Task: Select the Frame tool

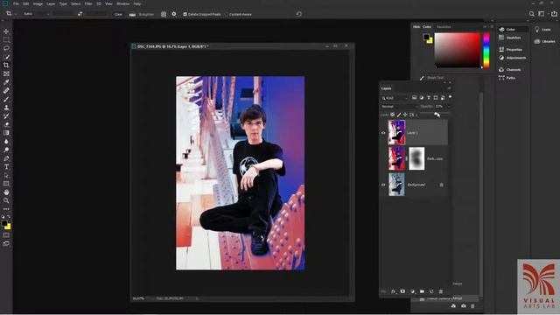Action: [6, 73]
